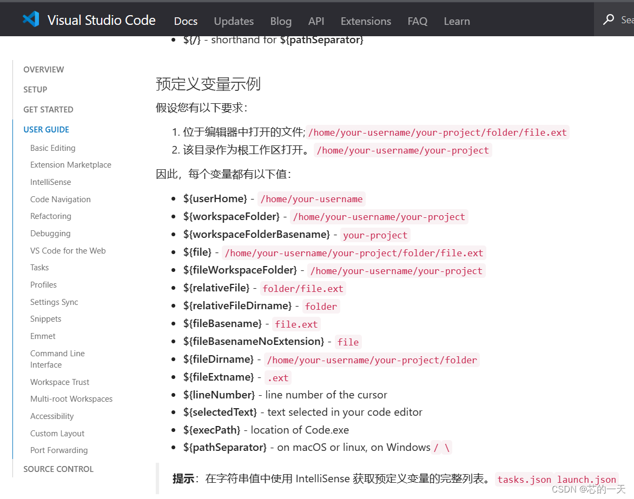This screenshot has height=499, width=634.
Task: Click the ${fileExtname} variable text
Action: pyautogui.click(x=219, y=377)
